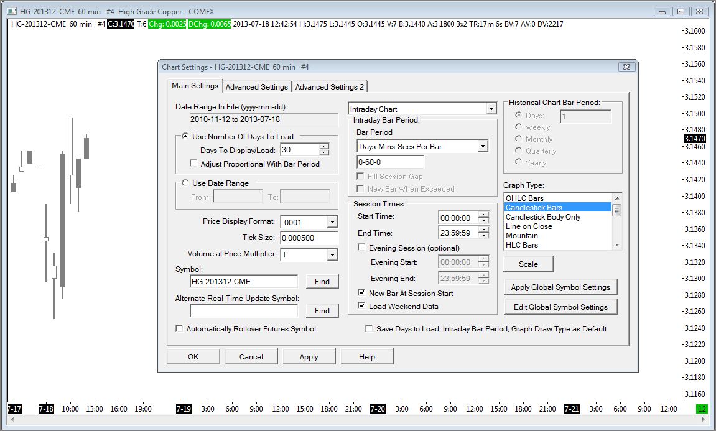Click the Tick Size input field
Screen dimensions: 716x431
309,238
